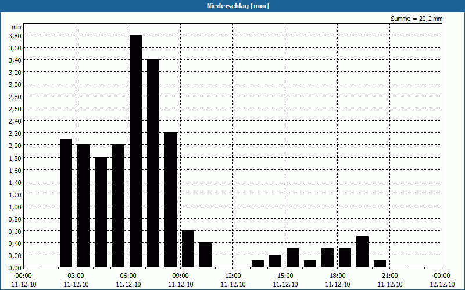Click the mm unit label above y-axis
Viewport: 465px width, 290px height.
[16, 27]
